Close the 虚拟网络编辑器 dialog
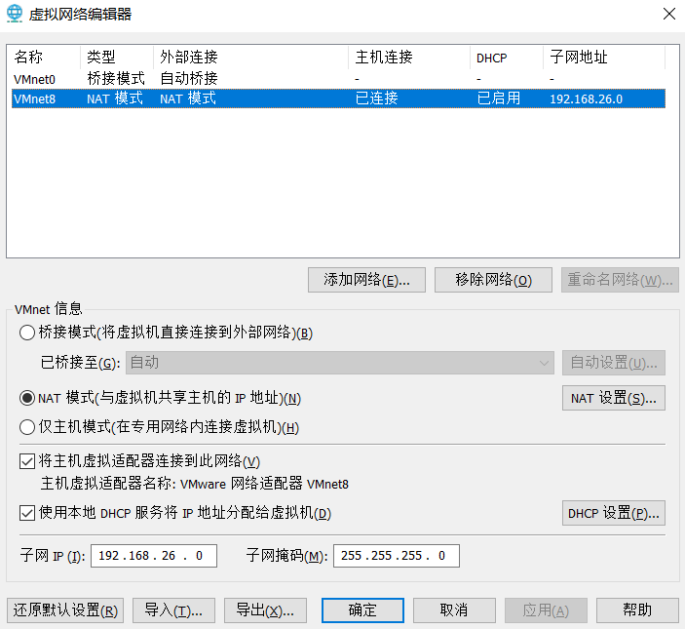Screen dimensions: 685x629 coord(668,14)
